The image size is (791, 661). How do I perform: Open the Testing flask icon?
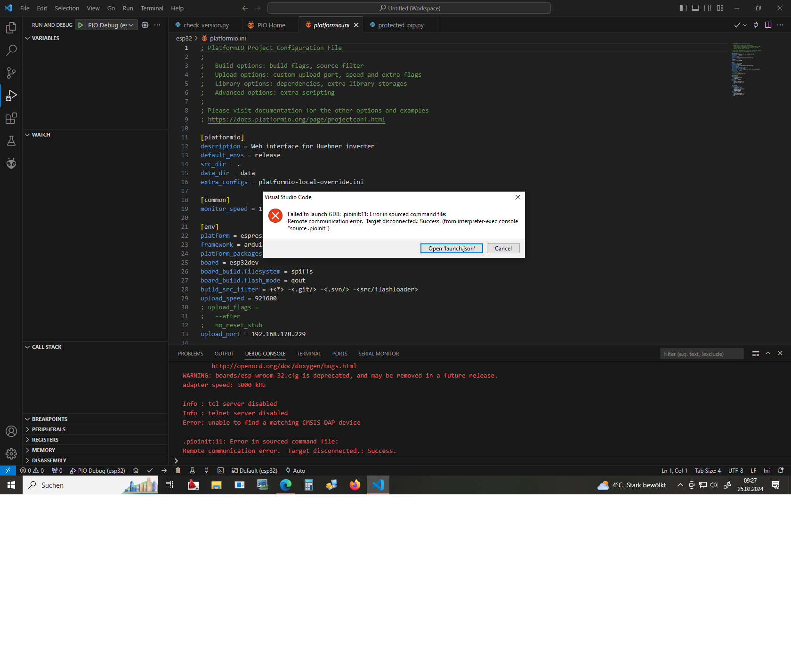(x=11, y=141)
